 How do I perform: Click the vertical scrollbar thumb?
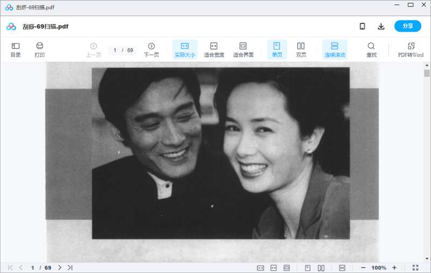point(427,73)
